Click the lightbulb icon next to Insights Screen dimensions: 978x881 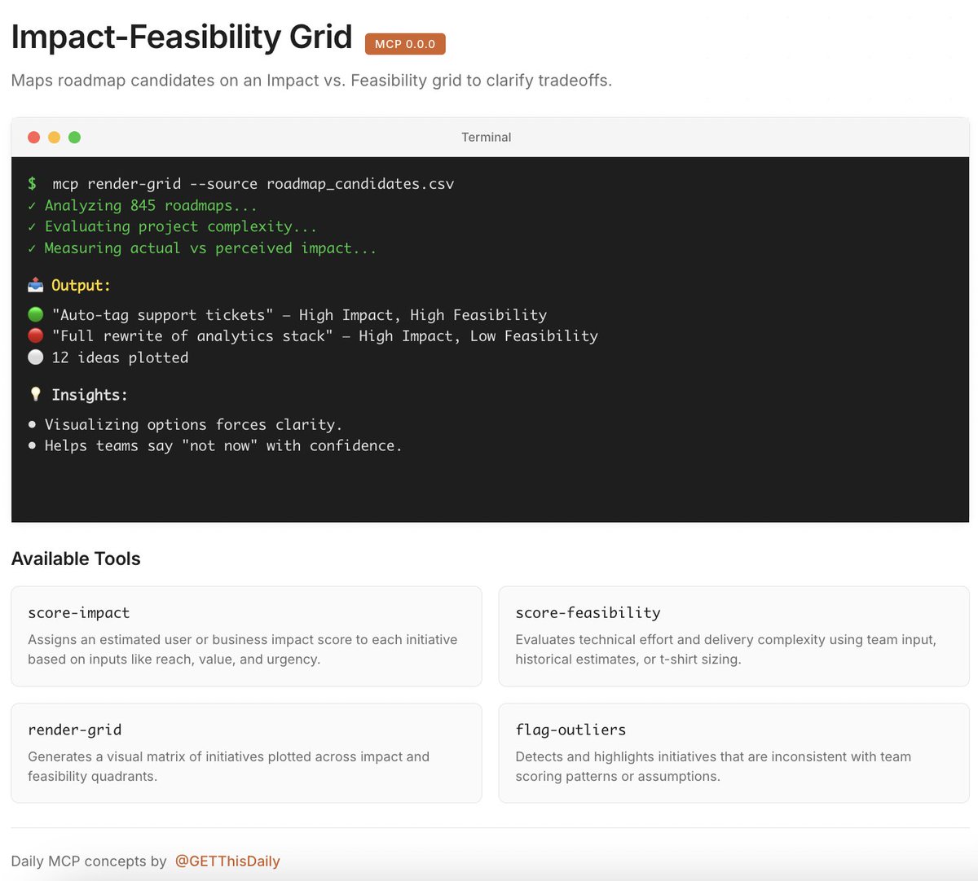[x=35, y=394]
